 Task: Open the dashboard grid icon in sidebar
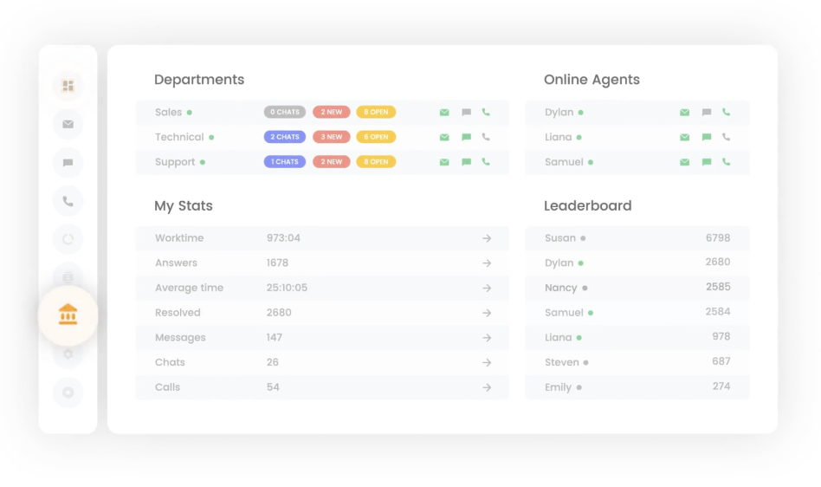click(x=68, y=86)
